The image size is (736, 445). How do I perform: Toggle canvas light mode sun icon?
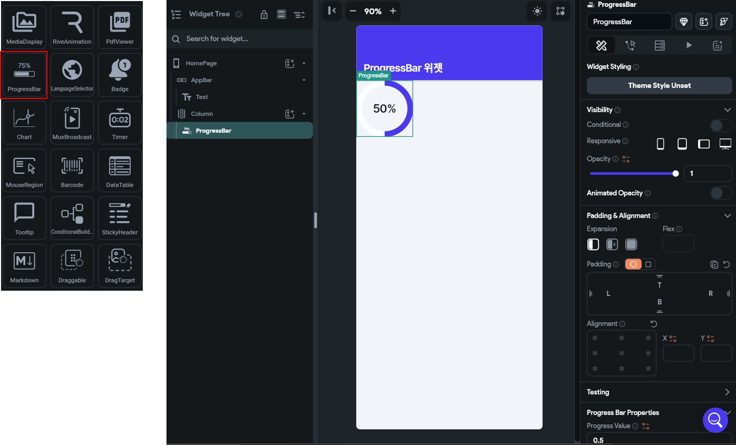537,11
